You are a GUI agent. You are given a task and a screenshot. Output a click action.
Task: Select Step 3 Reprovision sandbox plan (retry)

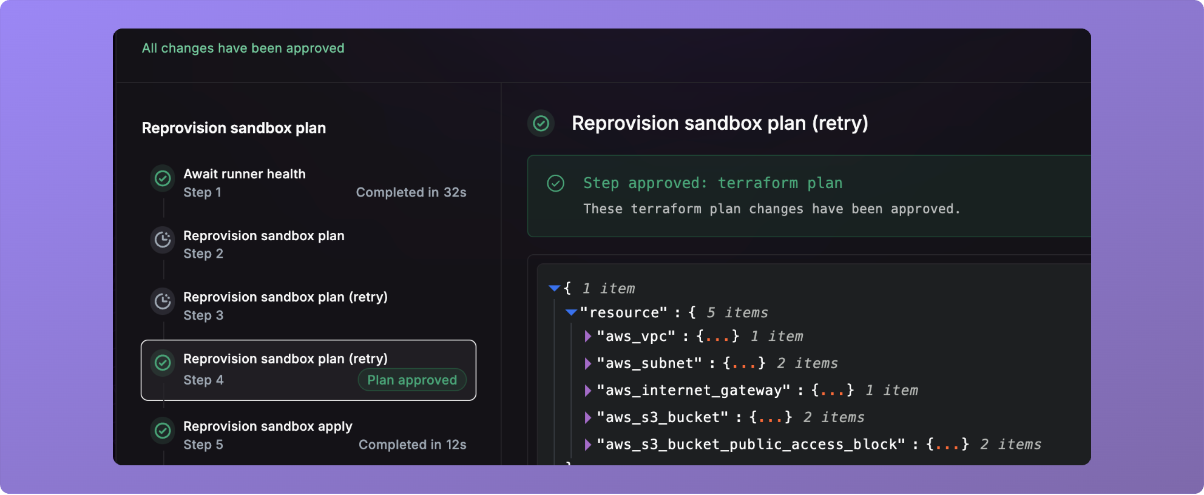[x=308, y=306]
